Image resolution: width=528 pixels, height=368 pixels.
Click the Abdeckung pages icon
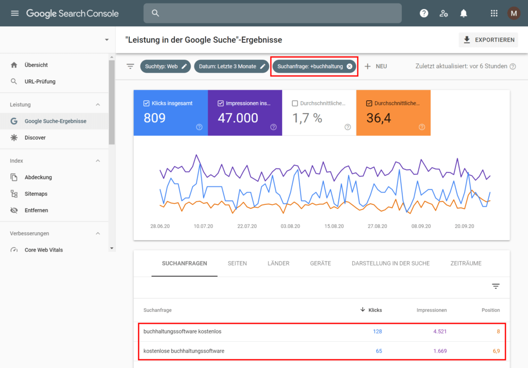[x=14, y=177]
